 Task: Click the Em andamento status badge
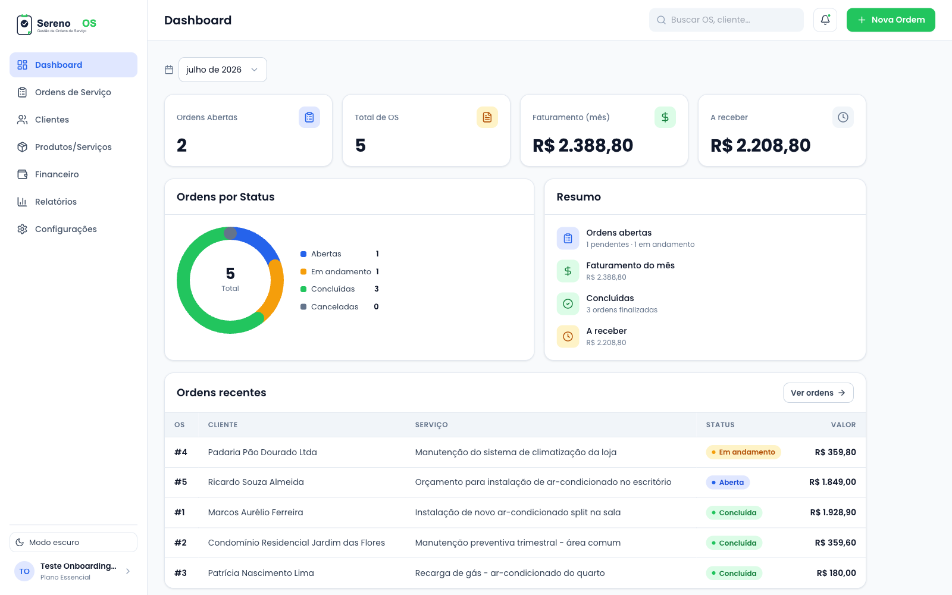click(x=743, y=452)
